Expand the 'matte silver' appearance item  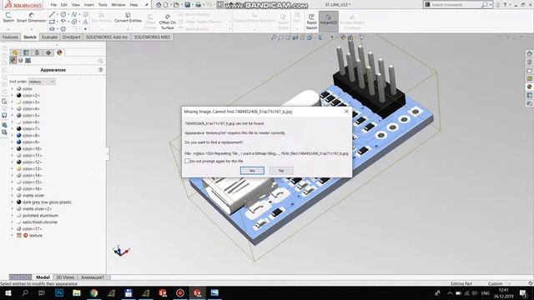(x=13, y=196)
